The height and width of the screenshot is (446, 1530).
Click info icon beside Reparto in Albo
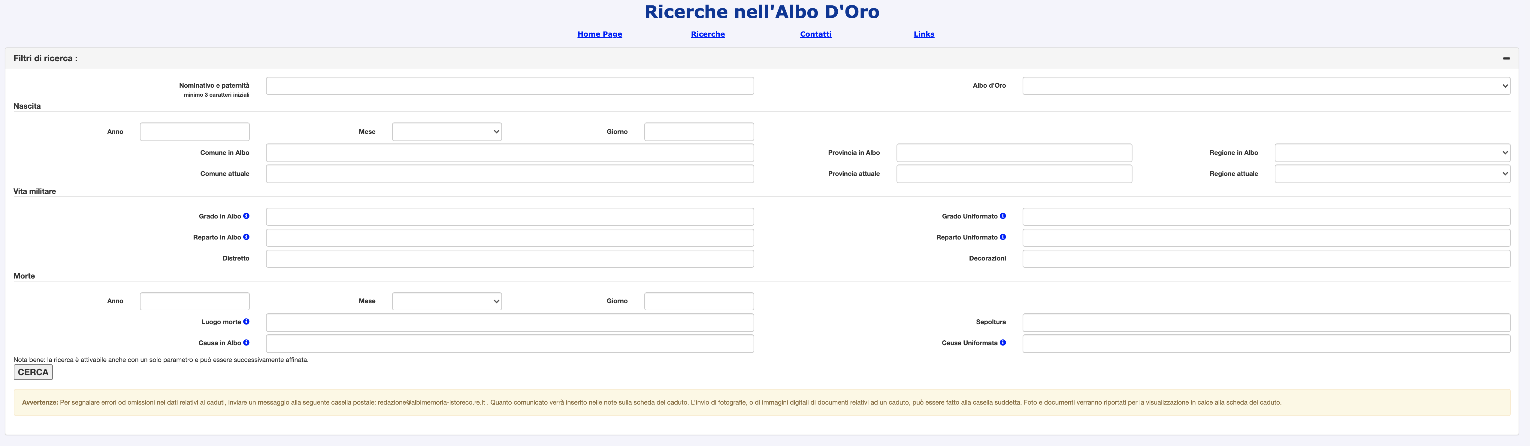[246, 237]
